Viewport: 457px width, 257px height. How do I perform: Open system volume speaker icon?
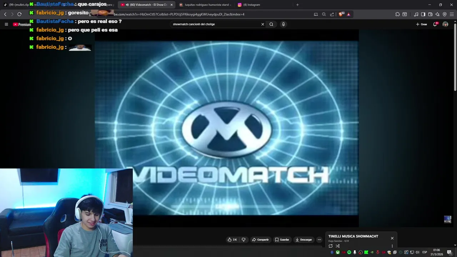pos(417,252)
